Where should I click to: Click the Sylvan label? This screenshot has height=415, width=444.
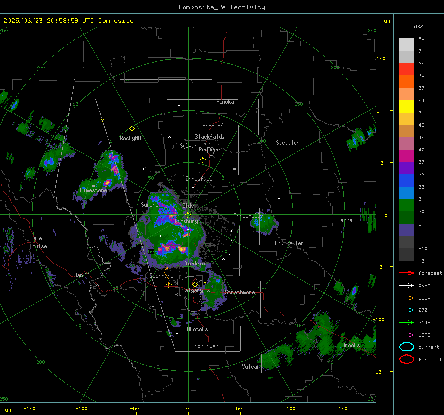click(188, 146)
